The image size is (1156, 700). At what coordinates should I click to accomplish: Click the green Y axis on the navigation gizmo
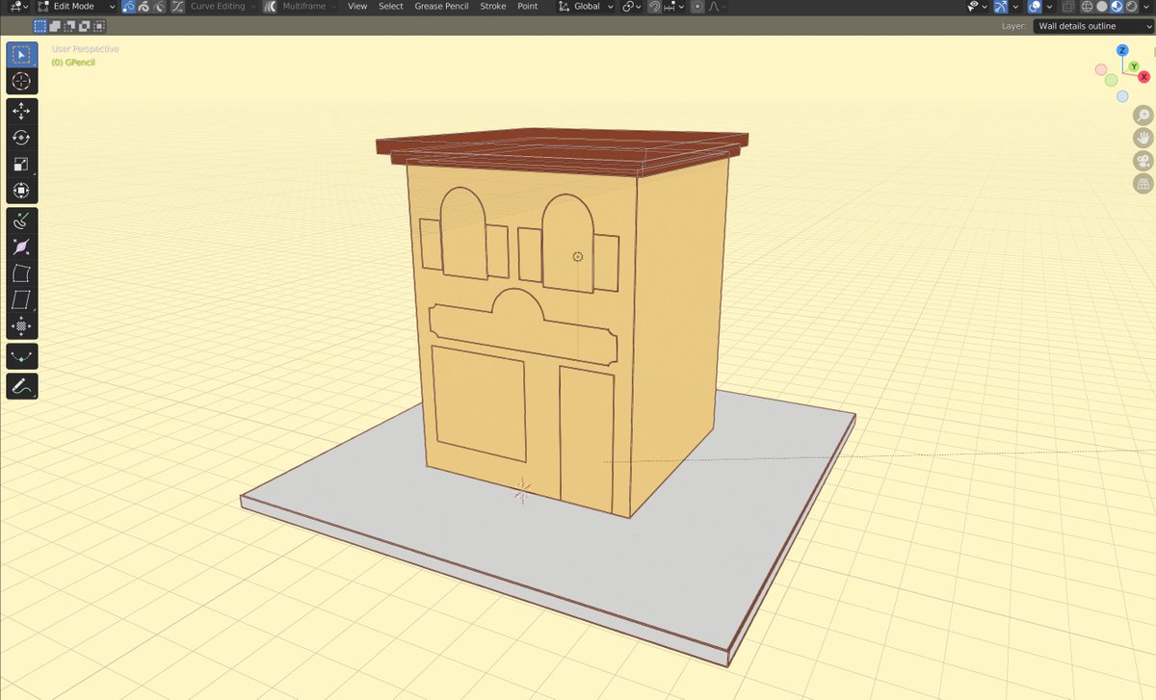coord(1134,65)
